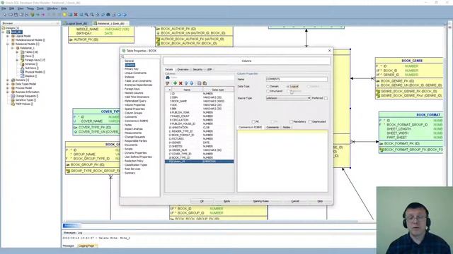Screen dimensions: 453x254
Task: Select the ANNOTATION row in the column list
Action: pyautogui.click(x=200, y=128)
